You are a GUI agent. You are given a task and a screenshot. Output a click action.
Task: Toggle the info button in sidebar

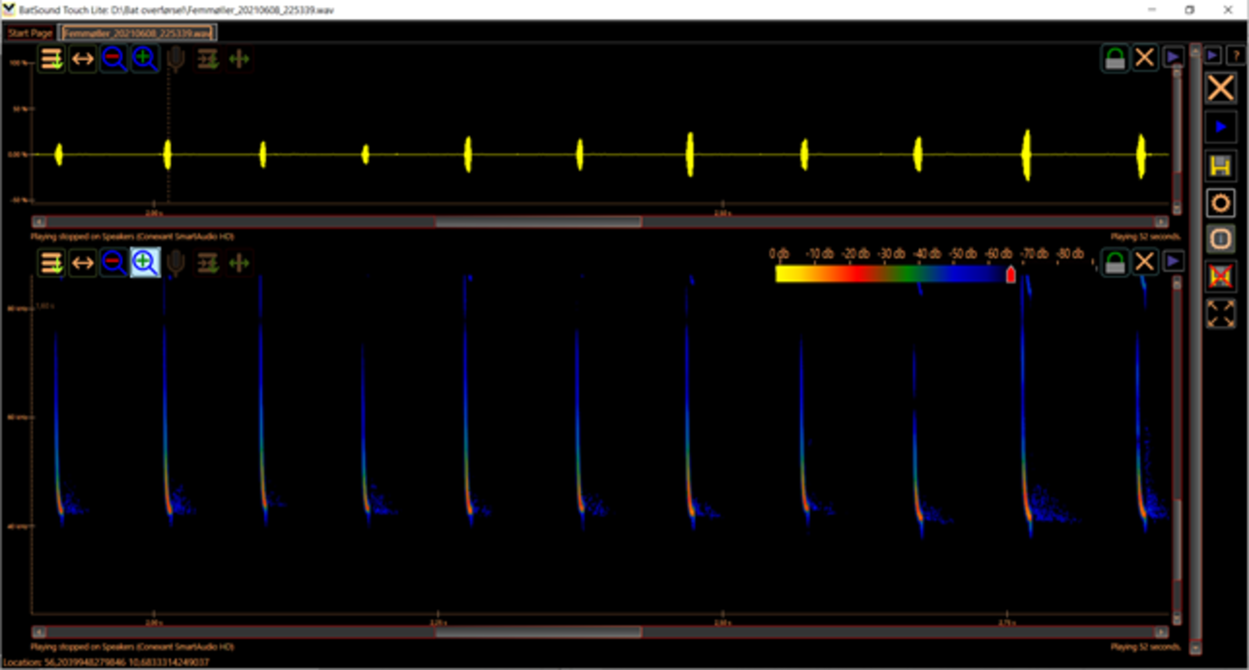[1220, 239]
